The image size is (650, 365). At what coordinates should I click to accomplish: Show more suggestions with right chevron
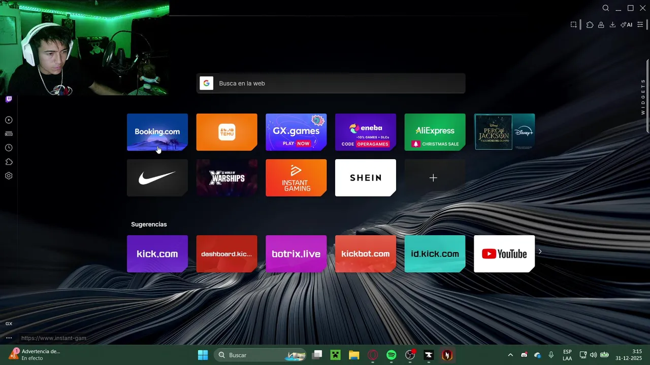540,251
